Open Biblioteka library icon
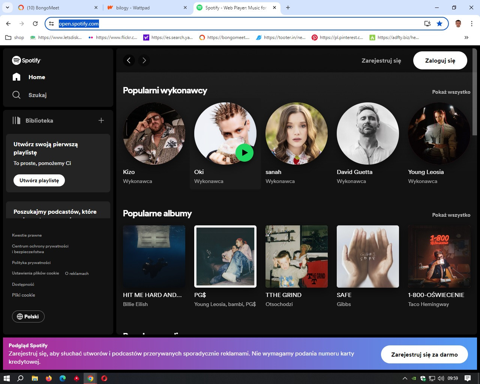Viewport: 480px width, 384px height. click(x=16, y=120)
